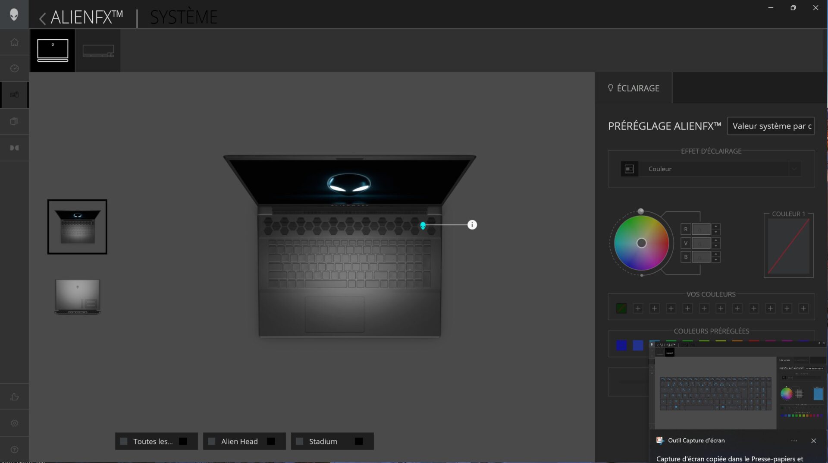The image size is (828, 463).
Task: Open the Alienware head logo menu
Action: [x=14, y=14]
